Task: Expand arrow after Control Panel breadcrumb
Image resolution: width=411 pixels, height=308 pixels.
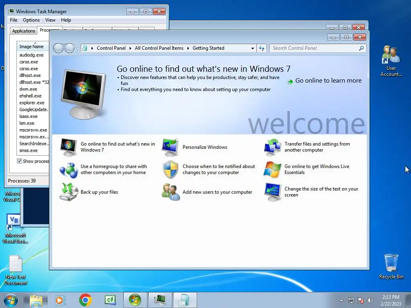Action: [130, 48]
